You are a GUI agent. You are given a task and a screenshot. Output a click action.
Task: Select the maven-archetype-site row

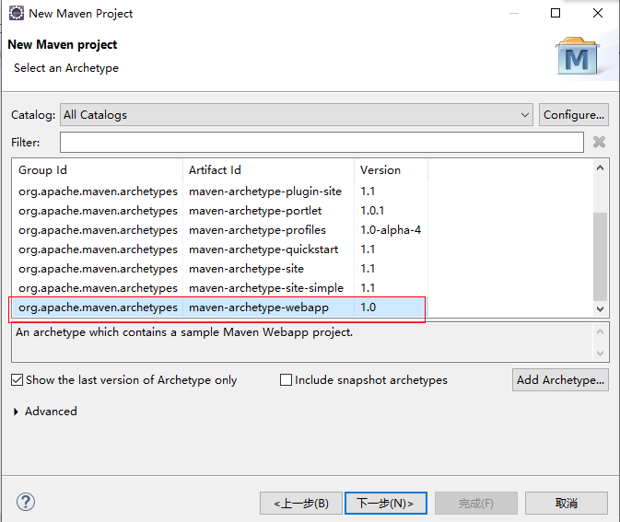point(220,269)
